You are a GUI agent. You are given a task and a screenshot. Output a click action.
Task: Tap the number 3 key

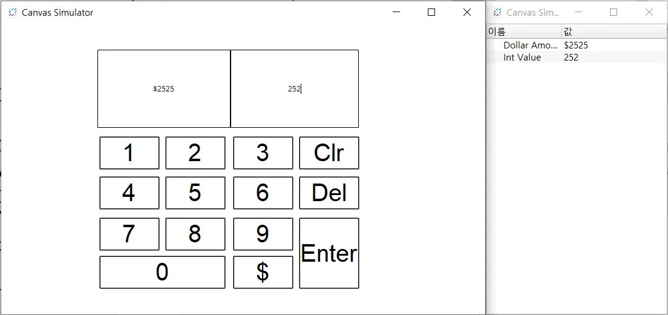263,153
